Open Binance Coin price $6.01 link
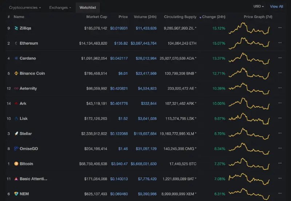291x201 pixels. 123,74
